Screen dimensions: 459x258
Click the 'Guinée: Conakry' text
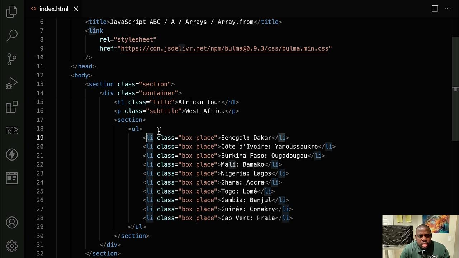(248, 209)
